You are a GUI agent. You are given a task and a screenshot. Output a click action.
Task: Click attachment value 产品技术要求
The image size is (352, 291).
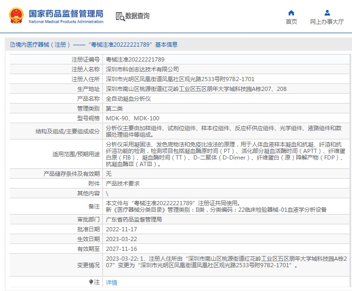point(122,183)
